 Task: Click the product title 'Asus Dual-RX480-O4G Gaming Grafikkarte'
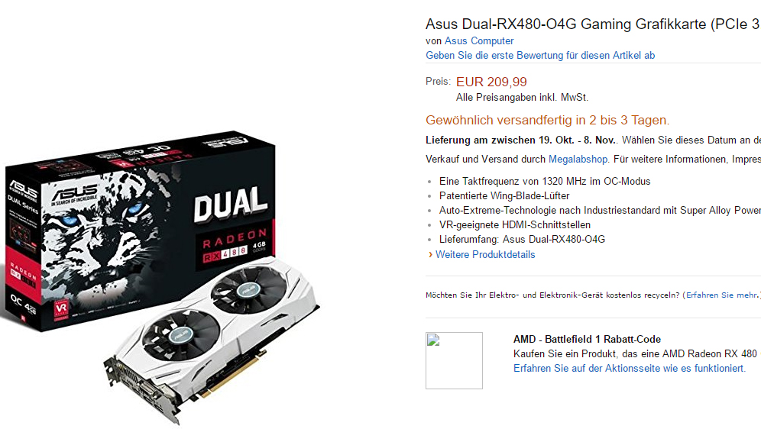coord(593,24)
